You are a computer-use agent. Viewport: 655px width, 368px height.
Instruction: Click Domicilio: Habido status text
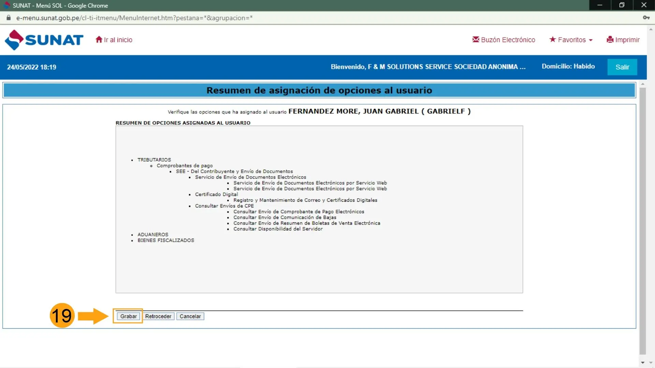tap(568, 66)
